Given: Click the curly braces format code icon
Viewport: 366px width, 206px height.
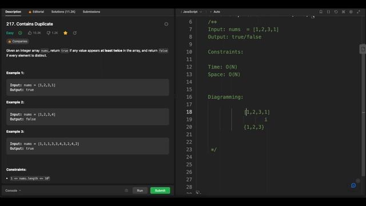Looking at the screenshot, I should tap(328, 11).
